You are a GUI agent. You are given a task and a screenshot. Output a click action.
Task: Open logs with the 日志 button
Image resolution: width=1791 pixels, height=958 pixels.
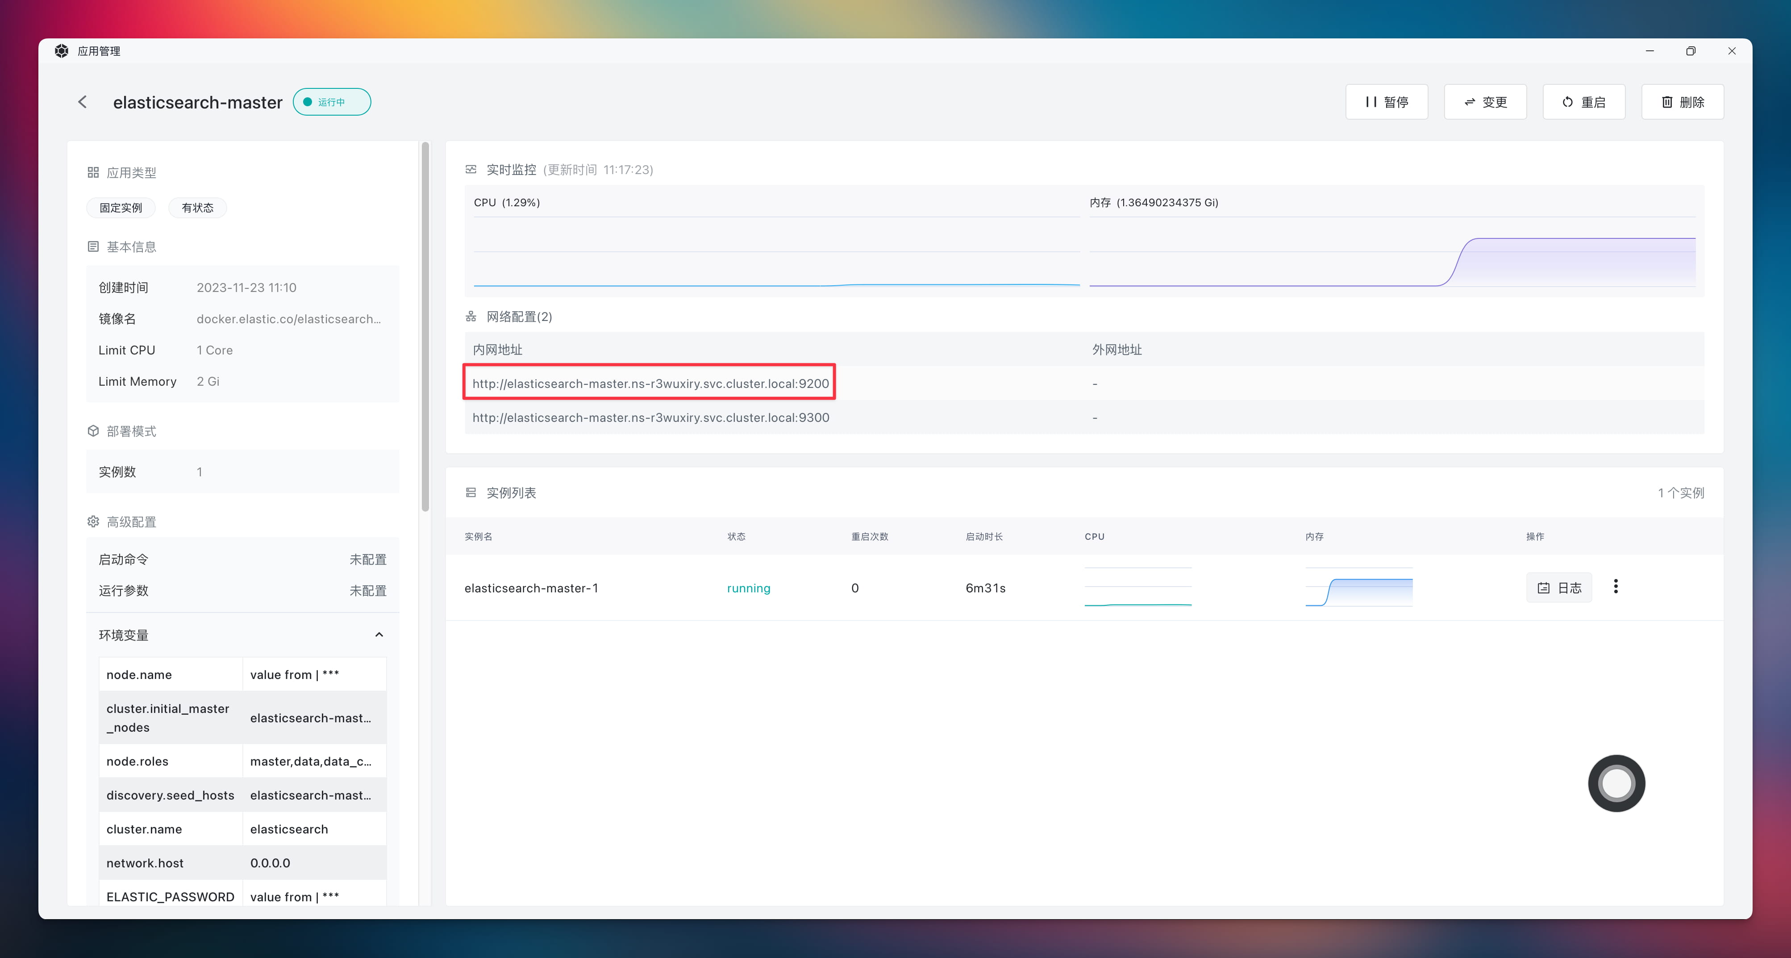pos(1559,587)
